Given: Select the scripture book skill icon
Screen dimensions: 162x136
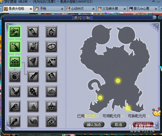Looking at the screenshot, I should (x=51, y=77).
